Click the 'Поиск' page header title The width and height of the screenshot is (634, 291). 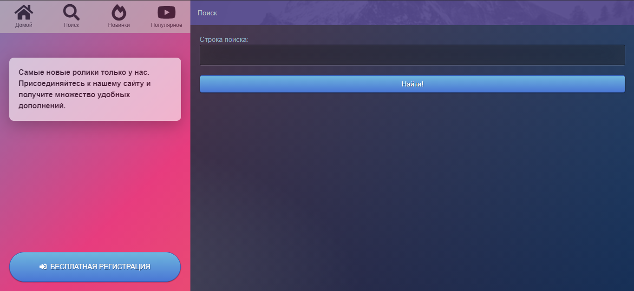(207, 13)
